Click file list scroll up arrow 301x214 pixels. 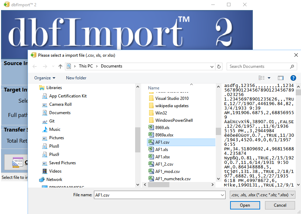tap(218, 87)
